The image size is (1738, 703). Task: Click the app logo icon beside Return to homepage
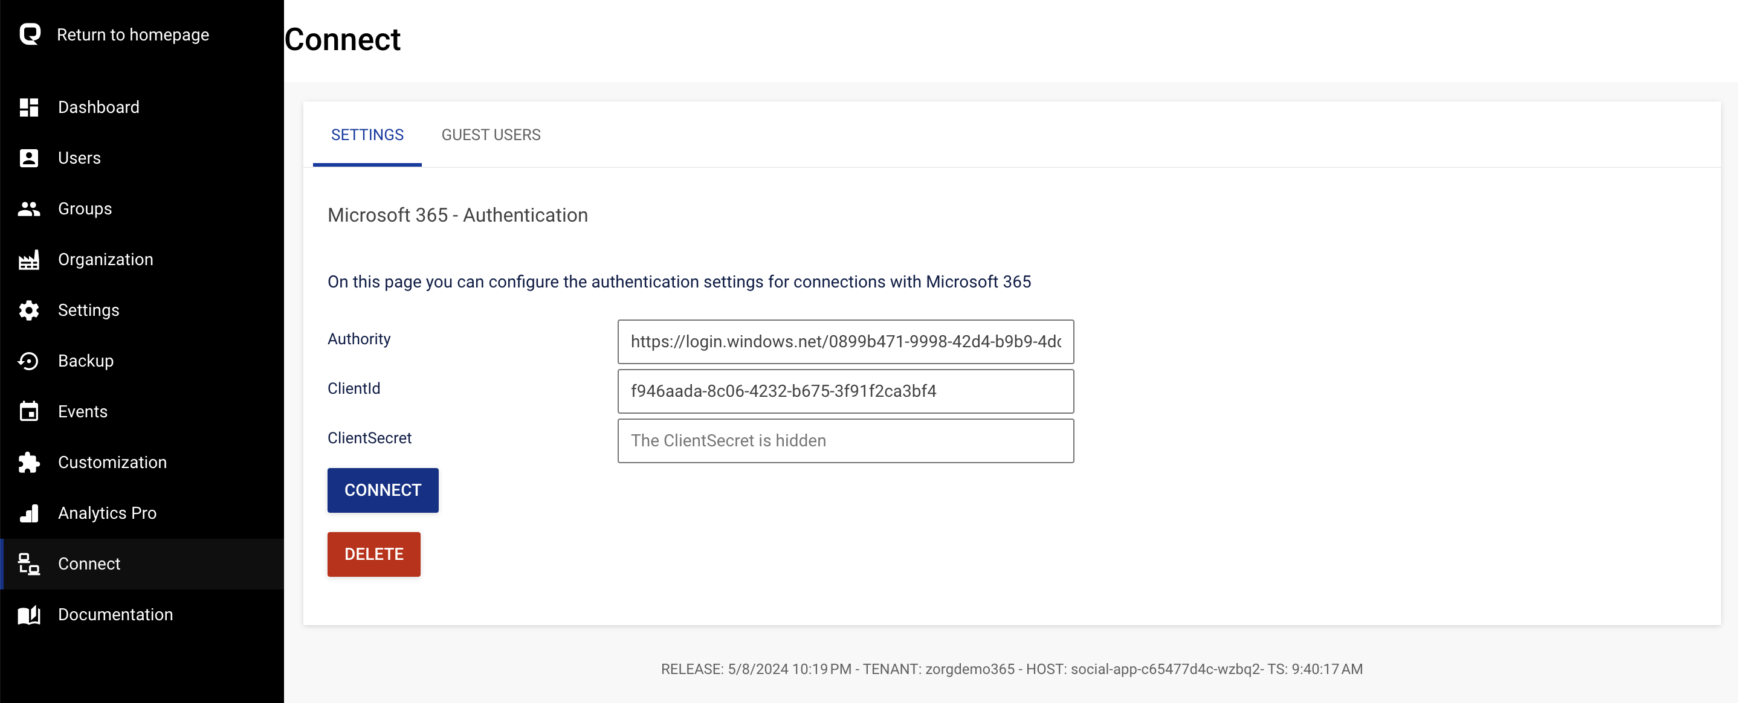[x=30, y=34]
